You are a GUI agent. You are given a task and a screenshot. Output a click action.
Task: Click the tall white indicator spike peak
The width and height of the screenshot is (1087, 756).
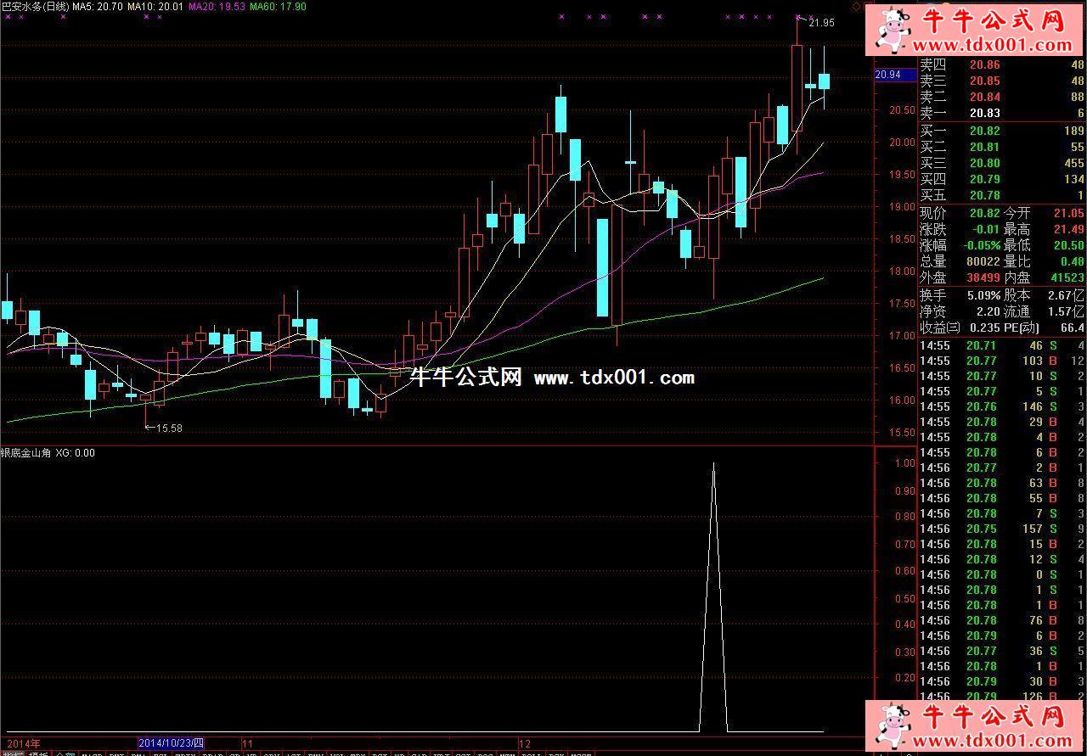[713, 464]
